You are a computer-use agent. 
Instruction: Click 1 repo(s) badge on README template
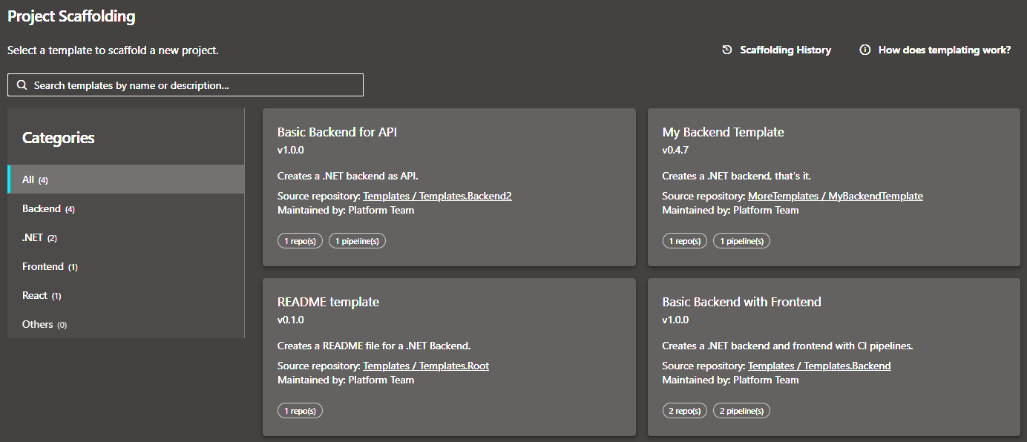(300, 411)
